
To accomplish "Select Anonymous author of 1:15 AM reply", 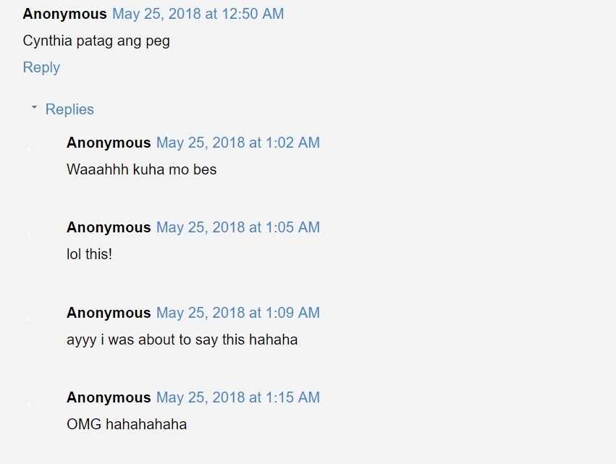I will pos(109,397).
